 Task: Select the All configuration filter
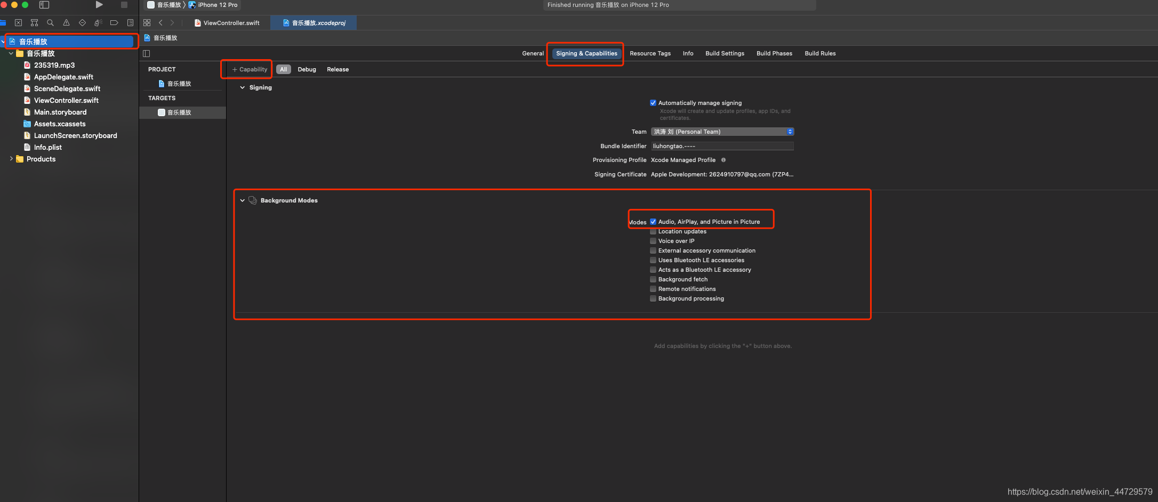pos(284,69)
